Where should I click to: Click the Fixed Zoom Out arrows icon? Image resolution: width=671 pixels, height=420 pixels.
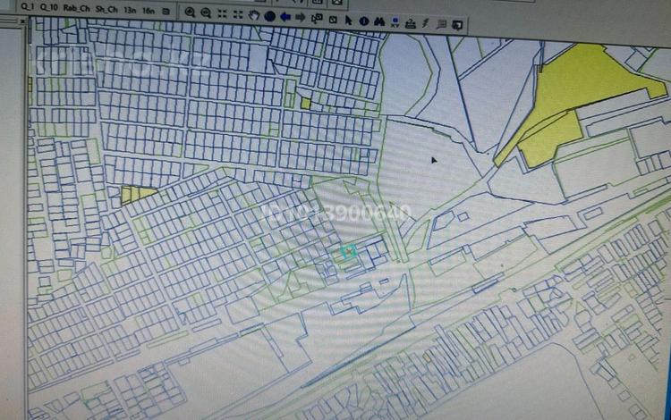pos(238,14)
